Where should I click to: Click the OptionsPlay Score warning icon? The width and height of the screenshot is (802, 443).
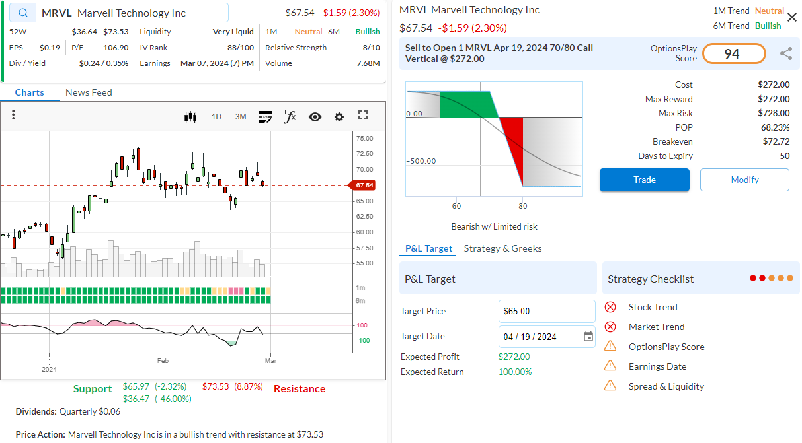(610, 347)
